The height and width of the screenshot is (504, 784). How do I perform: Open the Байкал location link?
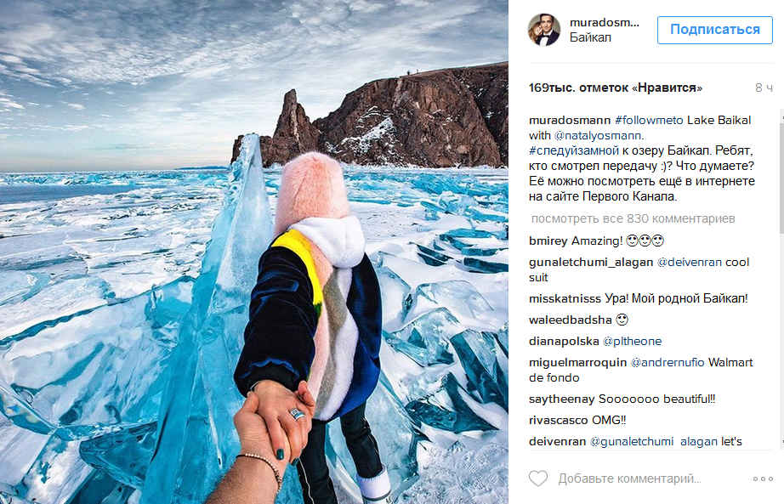[590, 37]
